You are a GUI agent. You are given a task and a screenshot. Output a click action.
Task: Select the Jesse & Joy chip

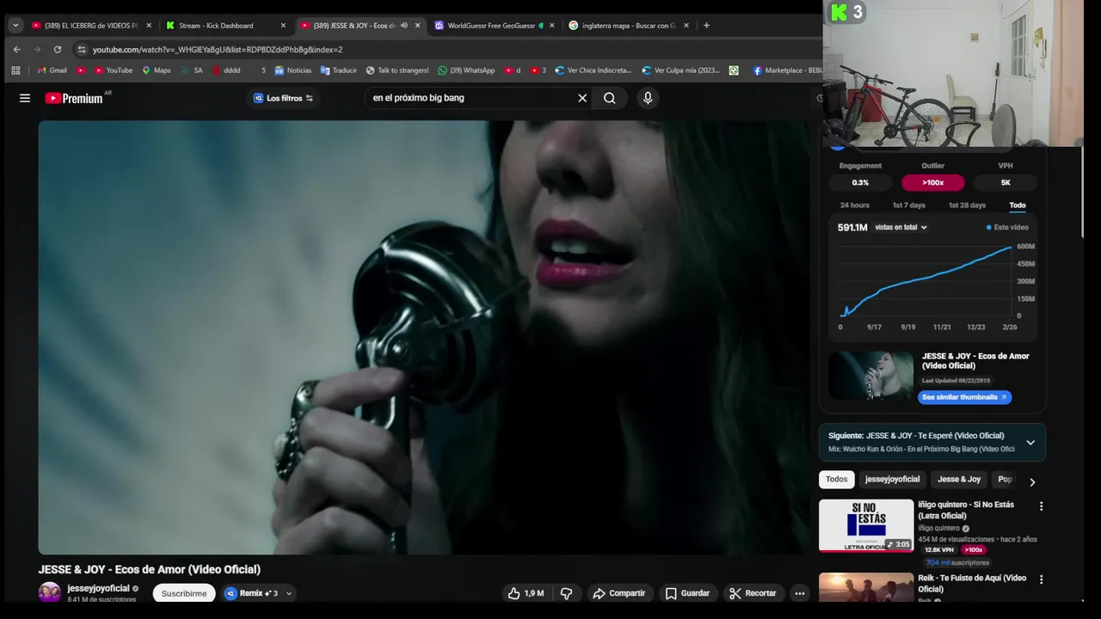(x=959, y=479)
